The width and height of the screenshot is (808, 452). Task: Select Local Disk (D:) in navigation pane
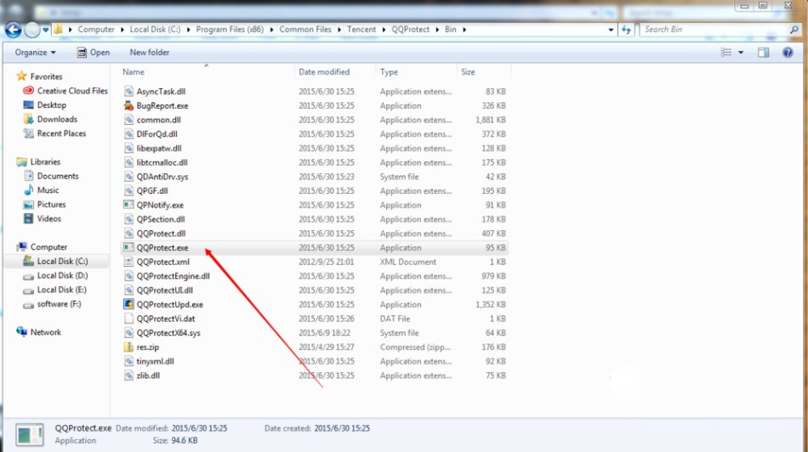coord(61,275)
